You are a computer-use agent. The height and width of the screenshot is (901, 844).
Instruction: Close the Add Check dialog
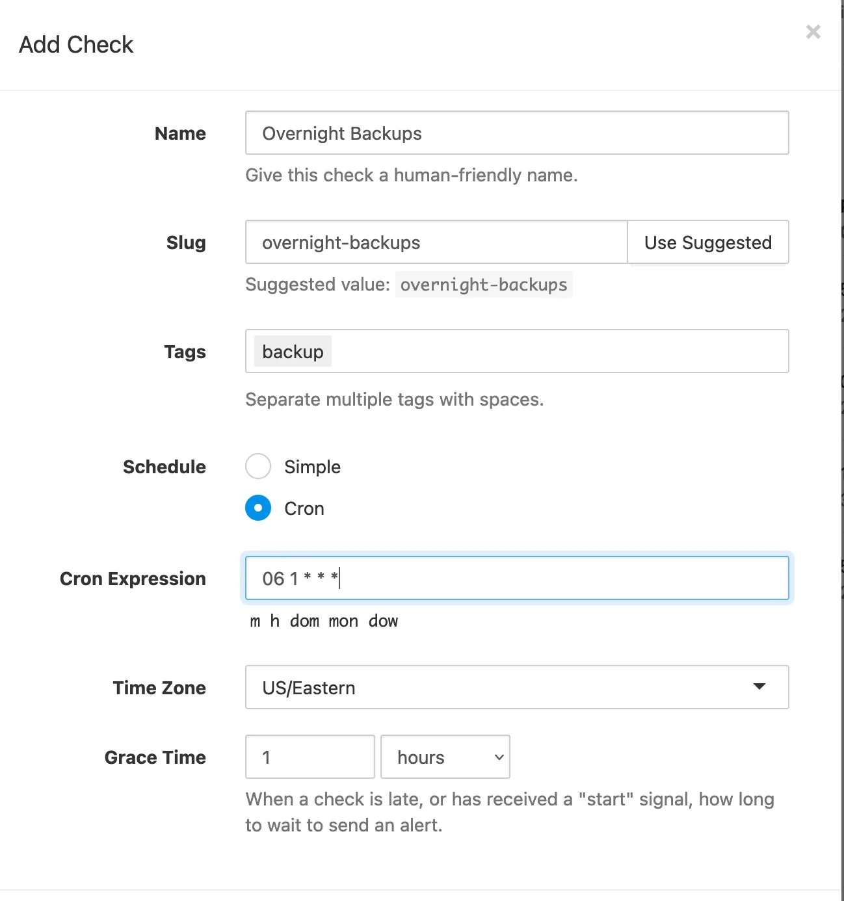point(813,32)
